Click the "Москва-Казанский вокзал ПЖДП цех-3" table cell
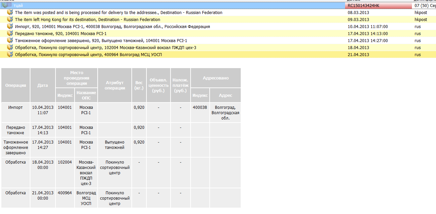Viewport: 436px width, 214px height. [x=86, y=173]
